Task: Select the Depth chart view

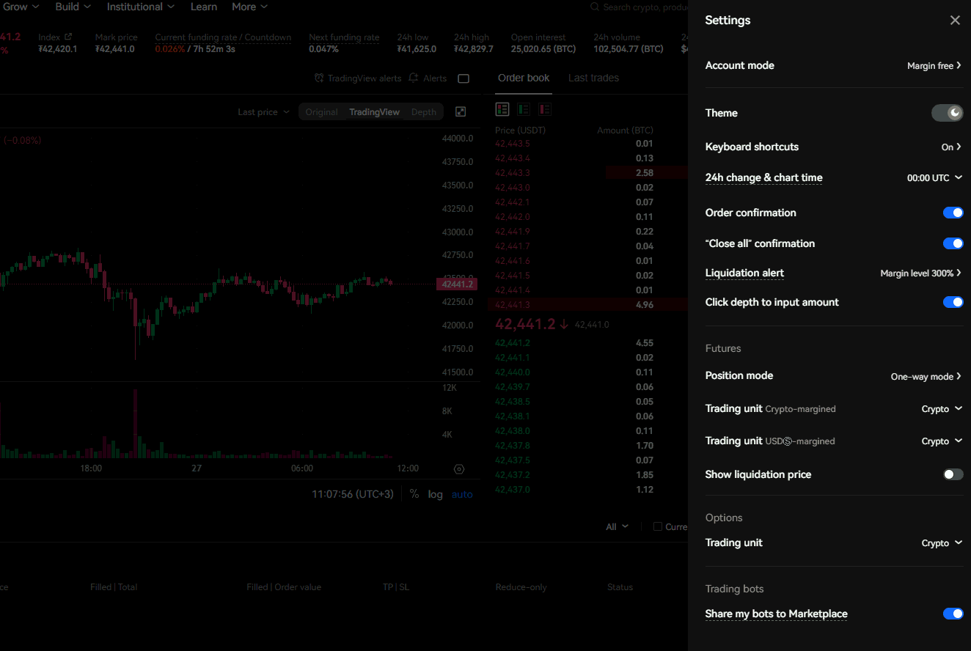Action: pos(423,112)
